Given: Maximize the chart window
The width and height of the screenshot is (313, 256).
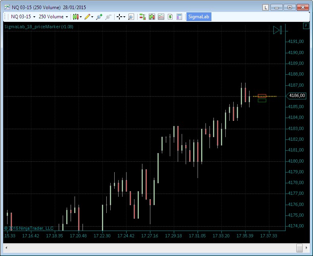Looking at the screenshot, I should tap(290, 8).
